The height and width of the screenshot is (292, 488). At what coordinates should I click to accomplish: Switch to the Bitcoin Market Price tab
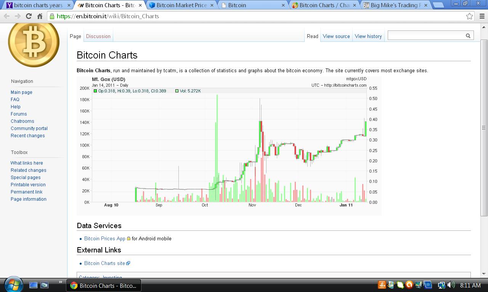(181, 5)
